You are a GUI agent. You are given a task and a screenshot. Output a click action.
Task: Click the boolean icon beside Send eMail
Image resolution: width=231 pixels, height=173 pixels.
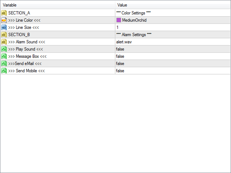coord(4,63)
